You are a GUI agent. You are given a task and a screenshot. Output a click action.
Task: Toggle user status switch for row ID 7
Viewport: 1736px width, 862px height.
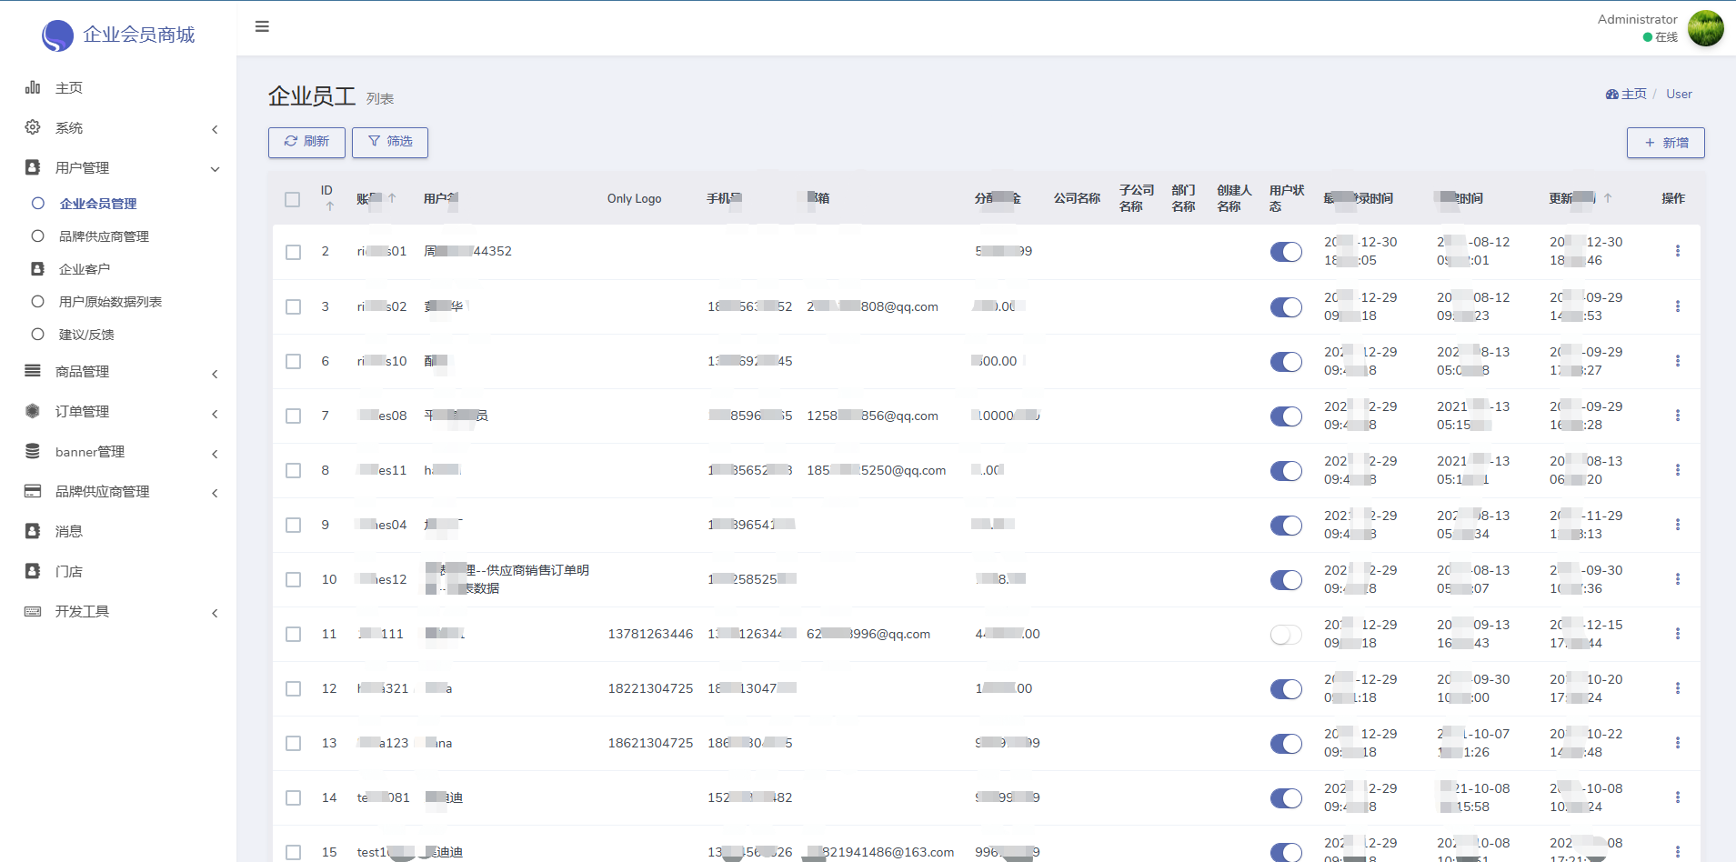(1286, 416)
